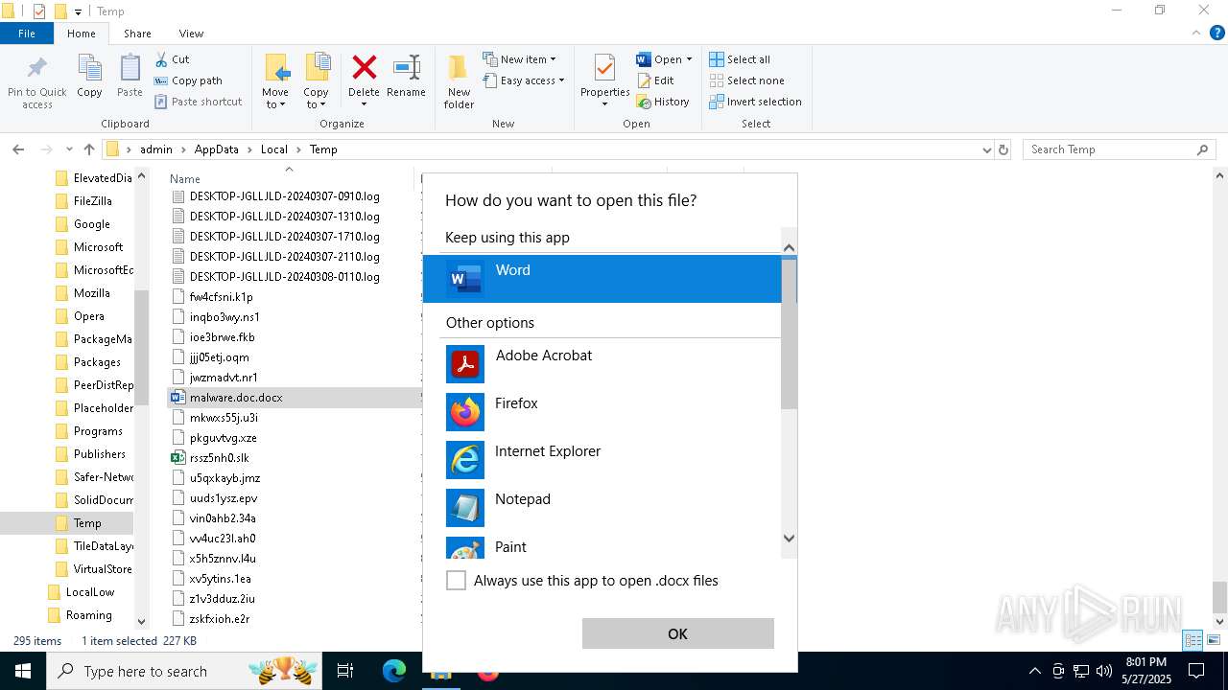This screenshot has height=690, width=1228.
Task: Click Invert selection in ribbon
Action: (x=755, y=102)
